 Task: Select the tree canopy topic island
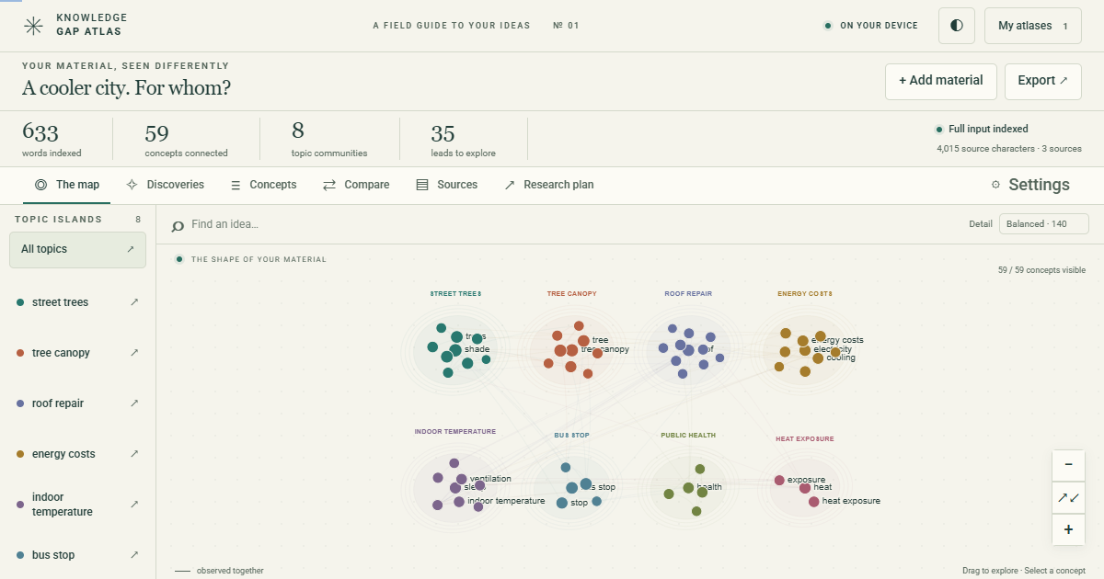(77, 353)
